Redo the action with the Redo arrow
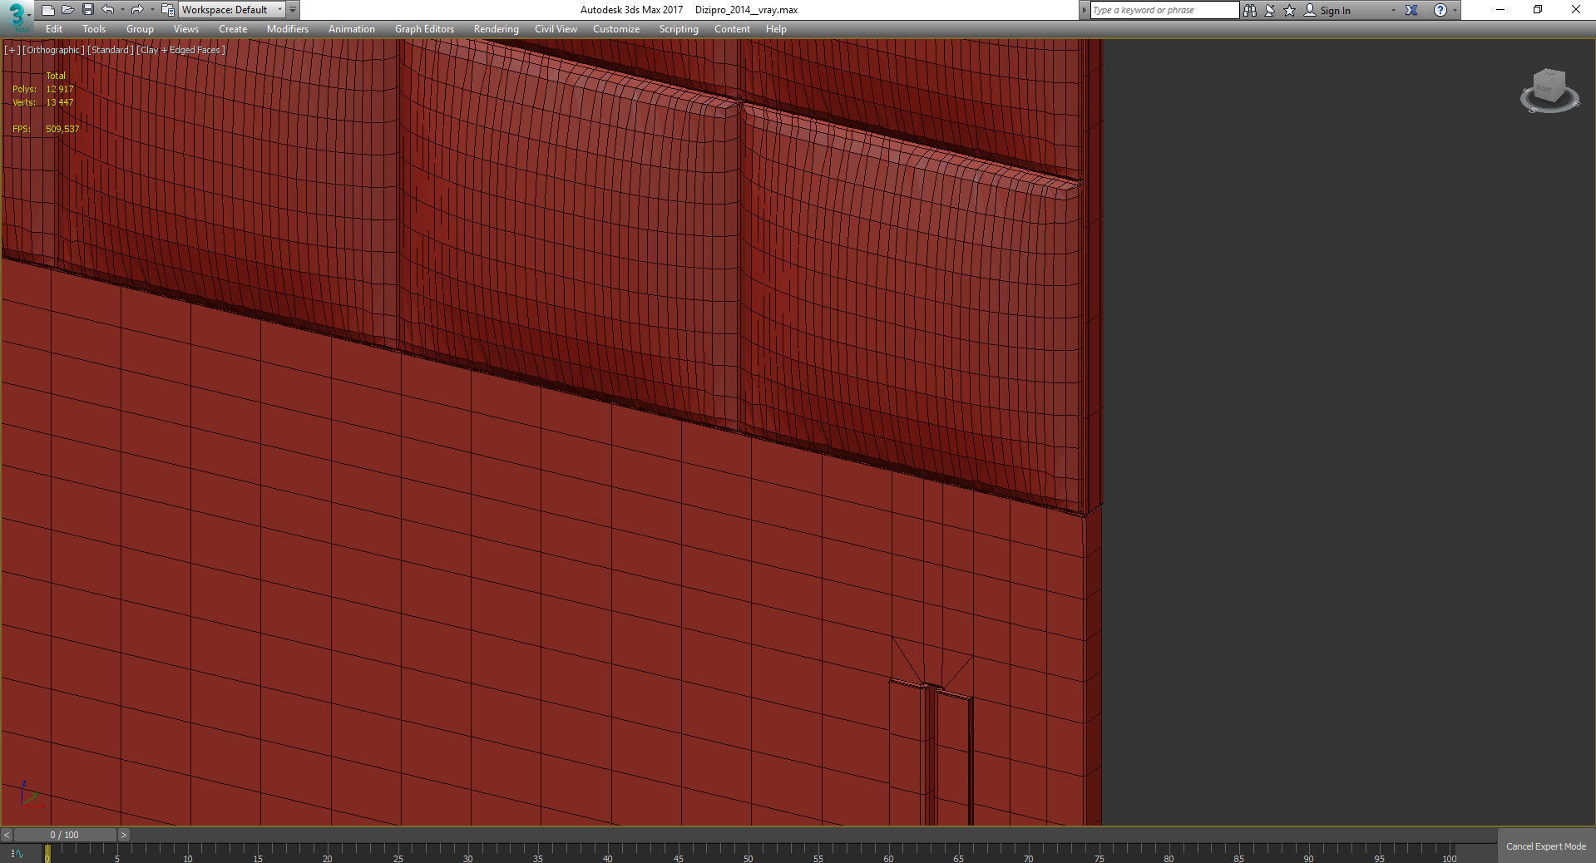 pyautogui.click(x=137, y=10)
